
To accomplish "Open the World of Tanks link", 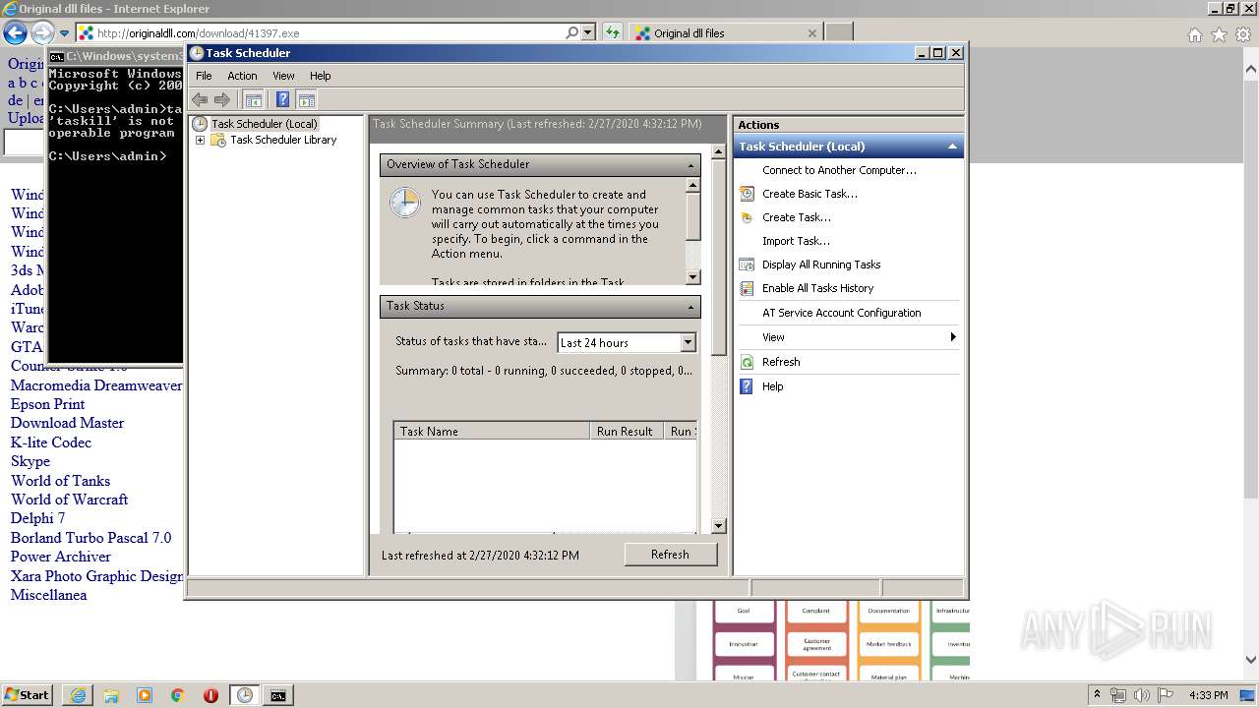I will tap(60, 480).
